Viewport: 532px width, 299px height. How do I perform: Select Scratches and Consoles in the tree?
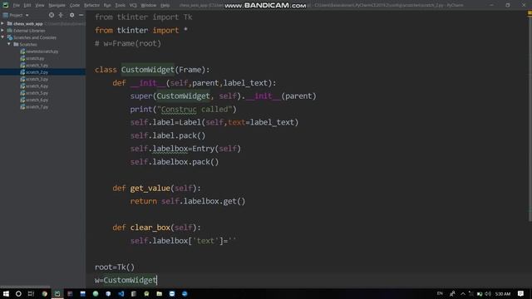35,37
